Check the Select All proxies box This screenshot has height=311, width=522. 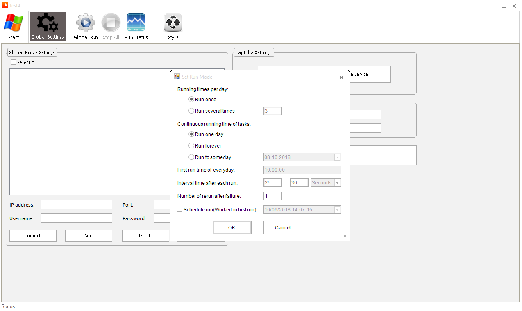click(x=14, y=62)
